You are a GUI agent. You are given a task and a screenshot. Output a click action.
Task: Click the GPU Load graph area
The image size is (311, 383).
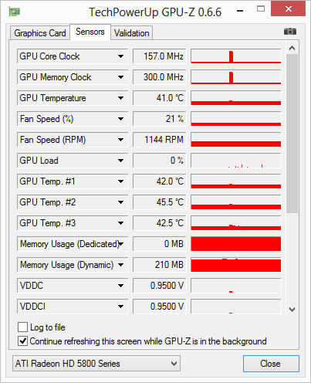click(x=236, y=161)
